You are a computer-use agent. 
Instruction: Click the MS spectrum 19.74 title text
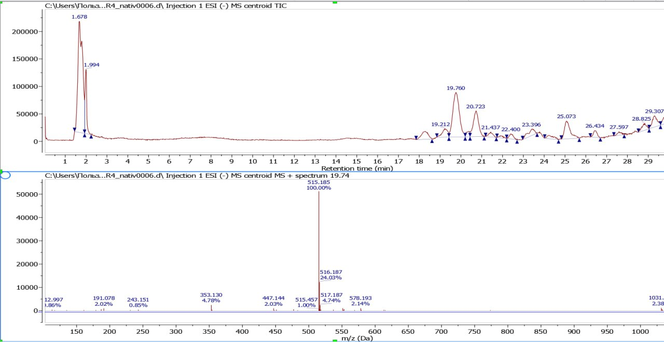(x=193, y=176)
